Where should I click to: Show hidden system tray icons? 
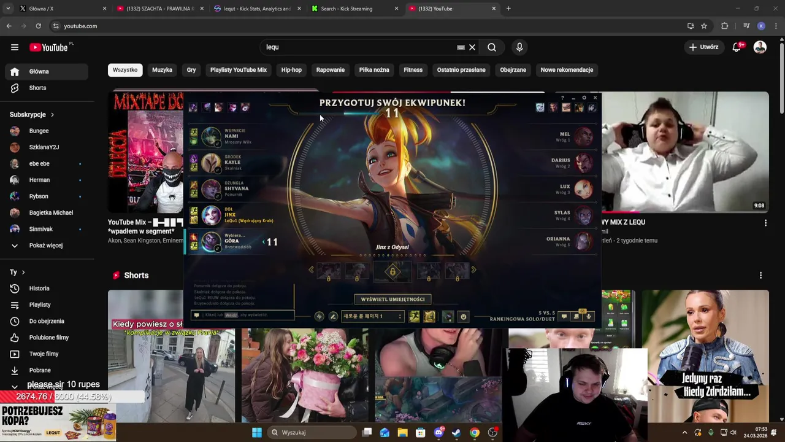(684, 432)
